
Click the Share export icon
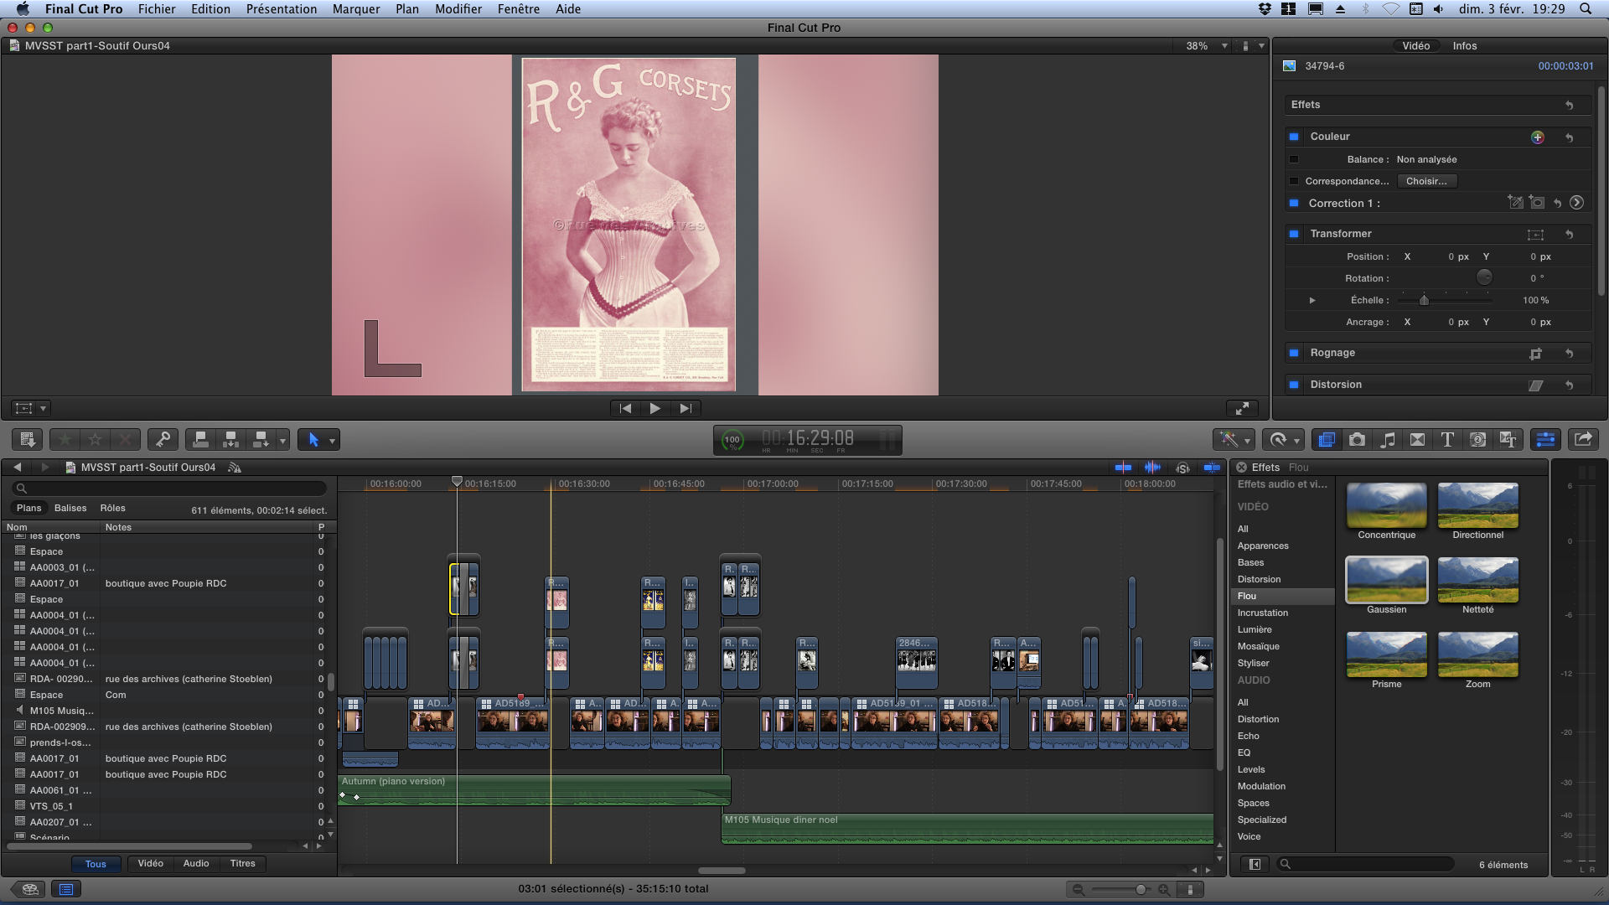(1582, 439)
